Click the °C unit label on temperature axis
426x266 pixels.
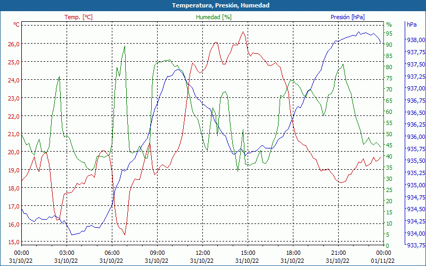17,24
